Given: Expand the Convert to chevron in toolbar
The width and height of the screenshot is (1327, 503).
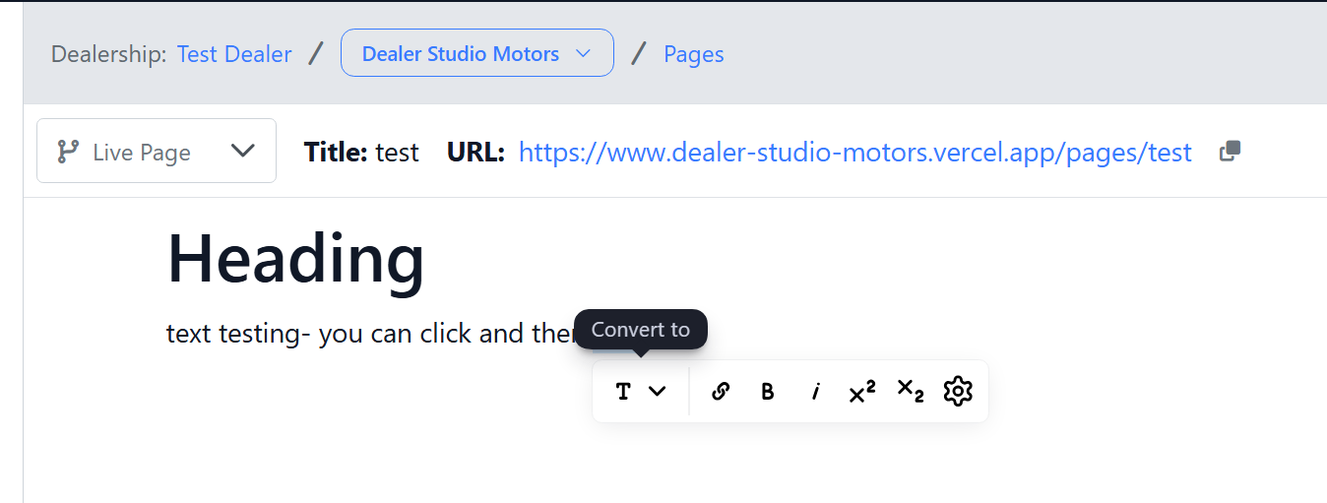Looking at the screenshot, I should pos(658,392).
